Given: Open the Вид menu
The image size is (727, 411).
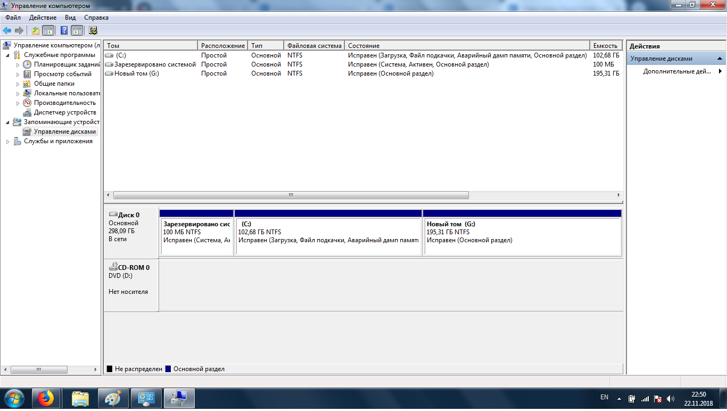Looking at the screenshot, I should [x=70, y=18].
